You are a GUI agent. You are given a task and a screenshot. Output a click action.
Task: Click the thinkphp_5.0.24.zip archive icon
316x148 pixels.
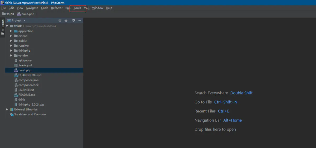click(x=16, y=105)
